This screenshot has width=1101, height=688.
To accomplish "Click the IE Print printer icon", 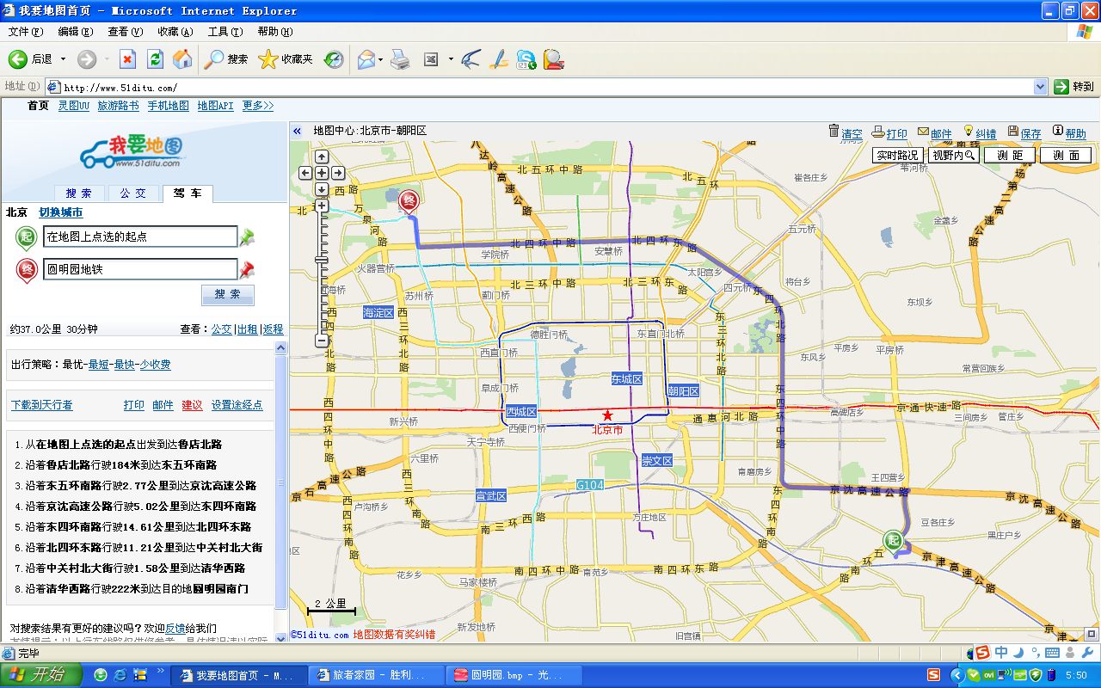I will (400, 59).
